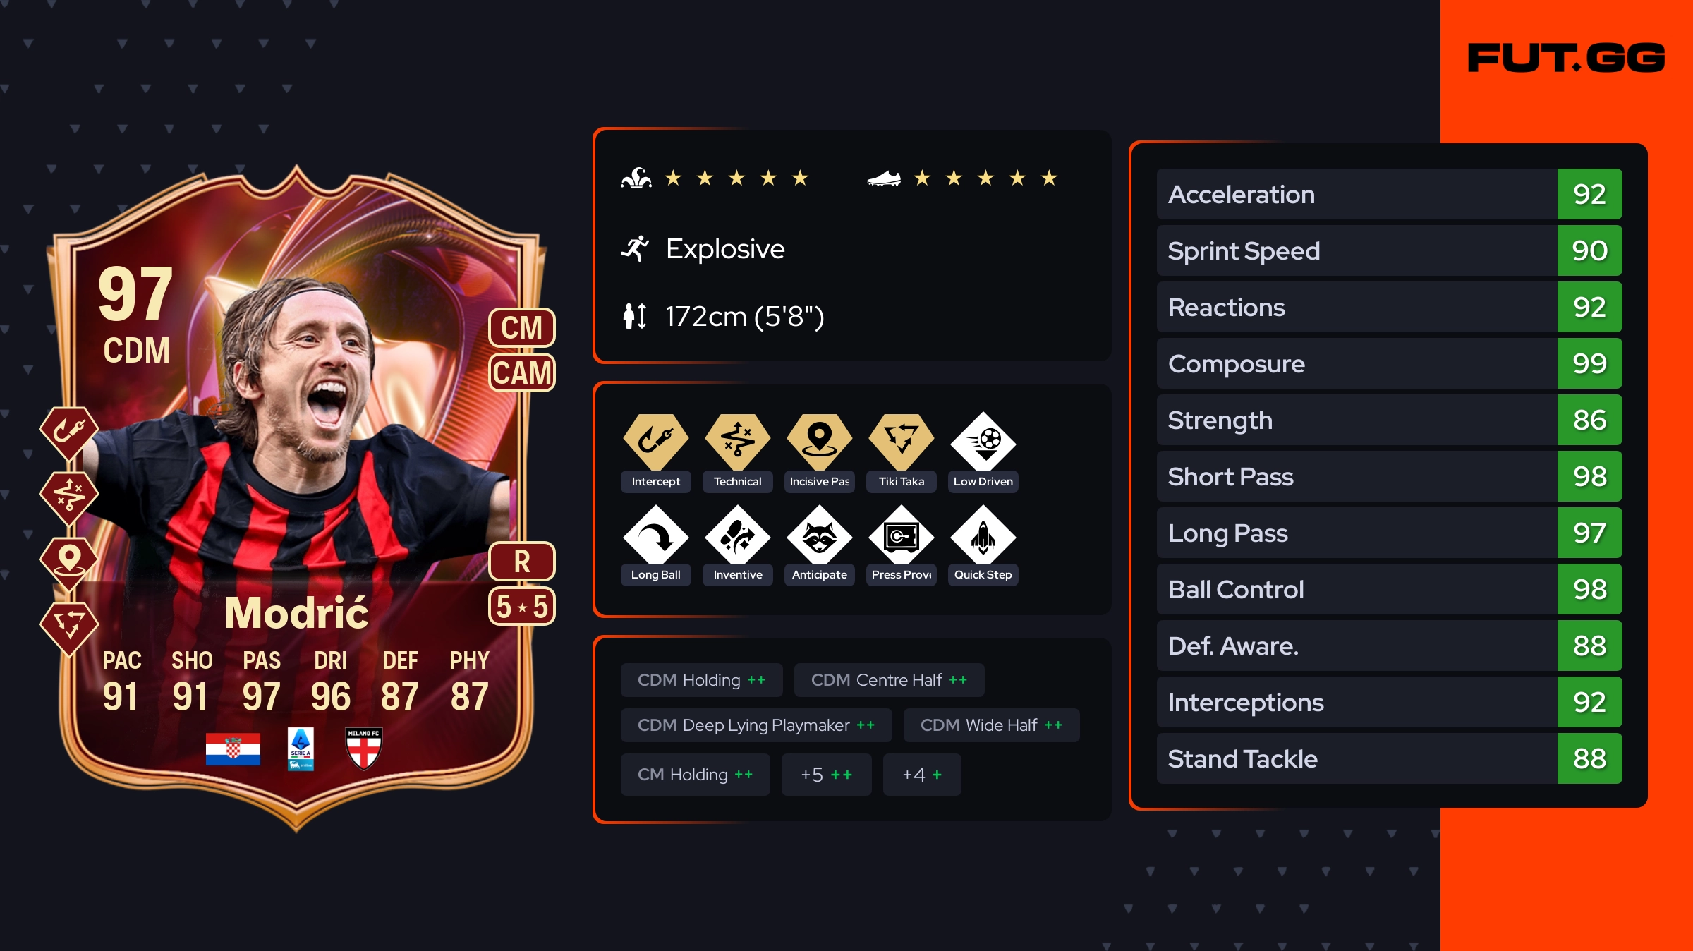Click the Long Ball playstyle icon
This screenshot has height=951, width=1693.
click(x=655, y=535)
